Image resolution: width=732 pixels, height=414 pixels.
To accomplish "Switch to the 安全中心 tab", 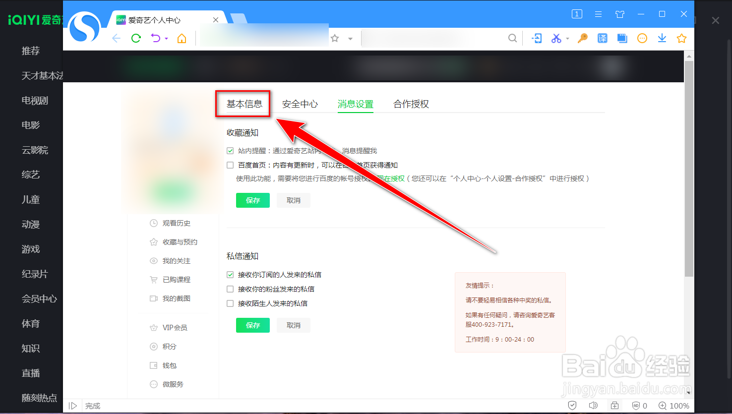I will 300,104.
